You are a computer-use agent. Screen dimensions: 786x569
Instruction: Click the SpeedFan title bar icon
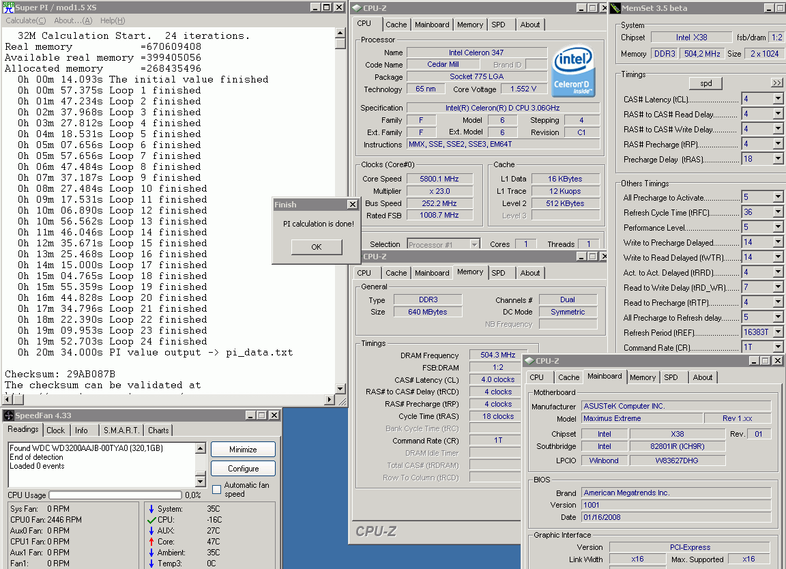pos(8,415)
